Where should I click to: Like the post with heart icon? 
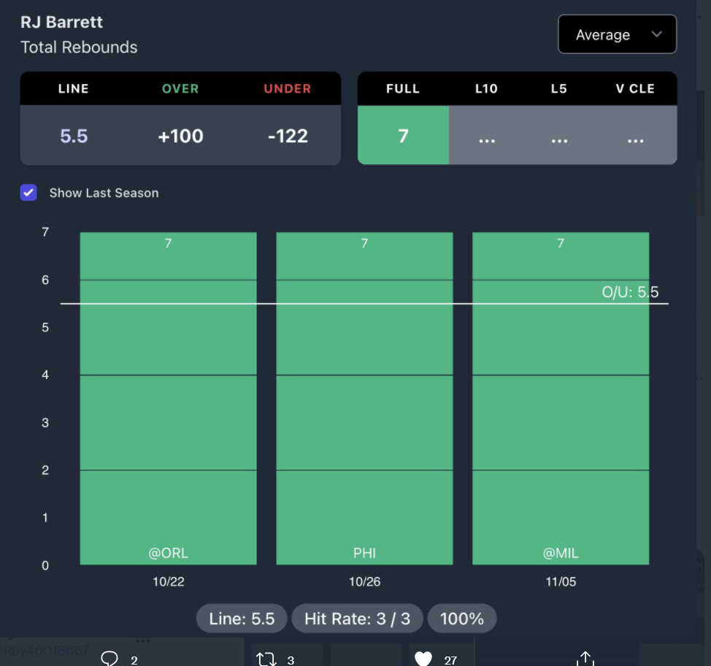point(423,659)
